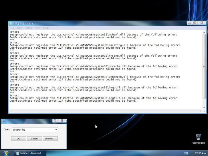Select the Recycle Bin desktop icon

click(x=198, y=139)
